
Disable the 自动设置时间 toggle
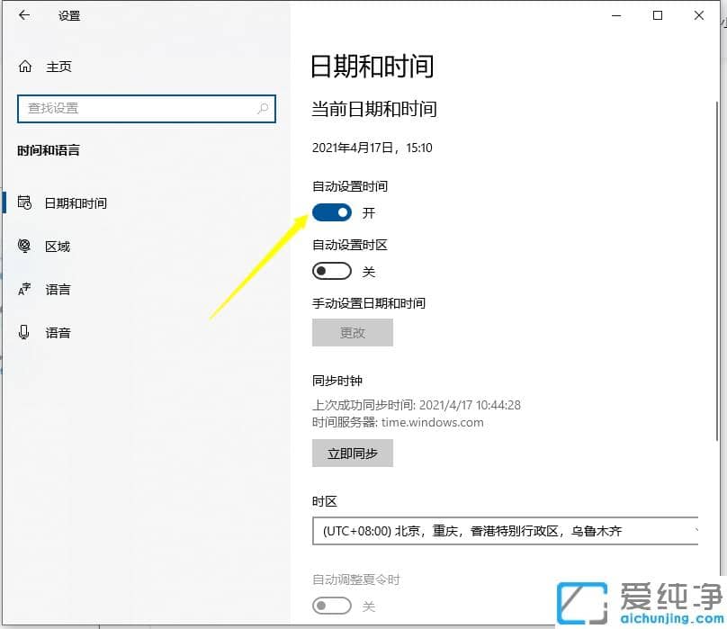332,212
